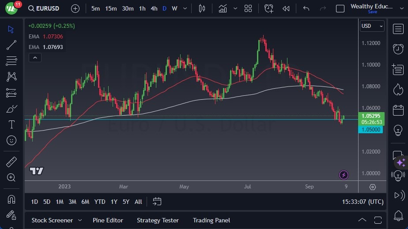Viewport: 408px width, 229px height.
Task: Collapse the indicator legend chevron
Action: (34, 57)
